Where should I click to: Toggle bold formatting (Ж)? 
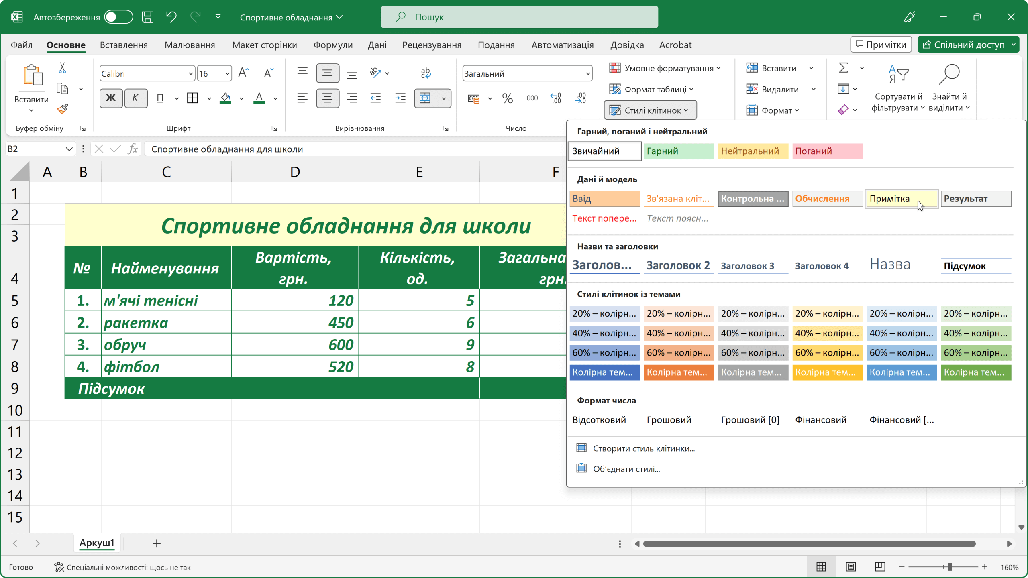tap(111, 98)
